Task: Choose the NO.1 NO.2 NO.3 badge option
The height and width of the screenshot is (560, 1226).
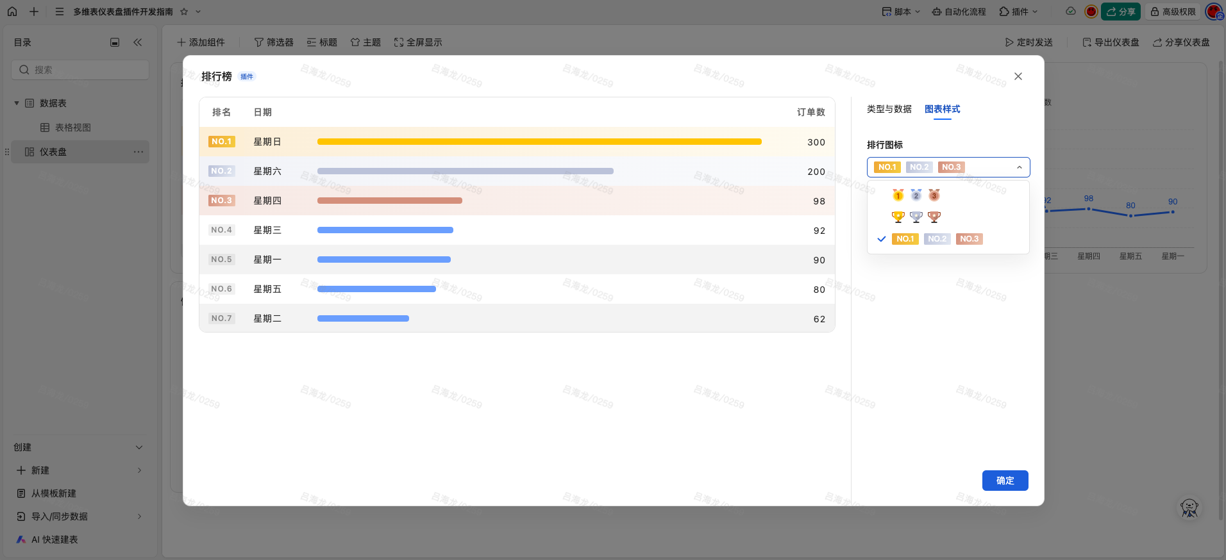Action: [x=937, y=239]
